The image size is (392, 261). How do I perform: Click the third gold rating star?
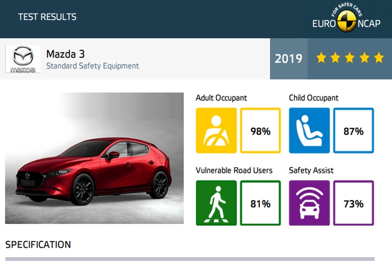[350, 58]
